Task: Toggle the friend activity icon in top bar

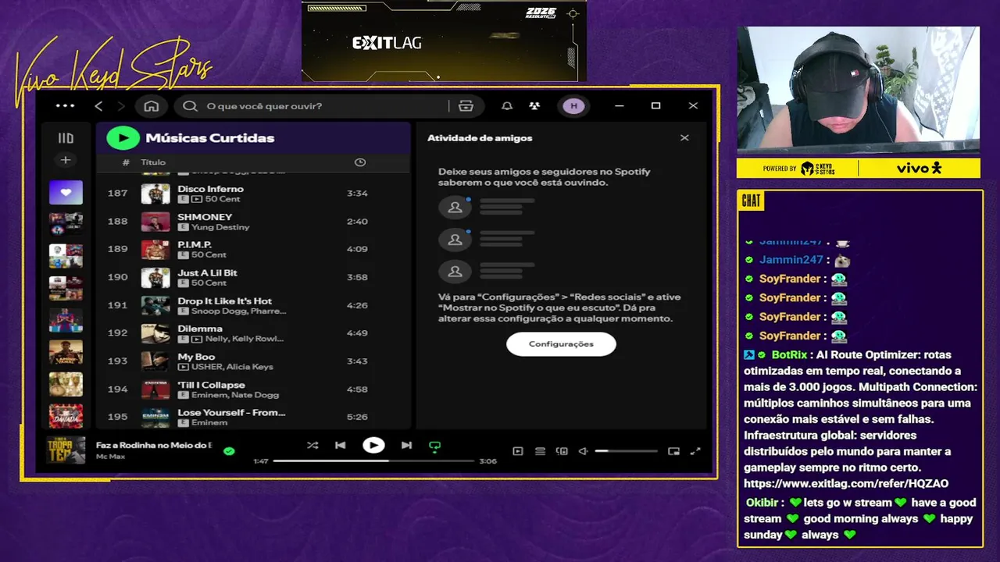Action: tap(534, 106)
